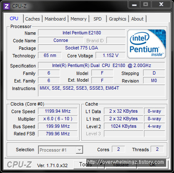Click the Package value Socket 775 LGA
The width and height of the screenshot is (174, 173).
tap(82, 48)
